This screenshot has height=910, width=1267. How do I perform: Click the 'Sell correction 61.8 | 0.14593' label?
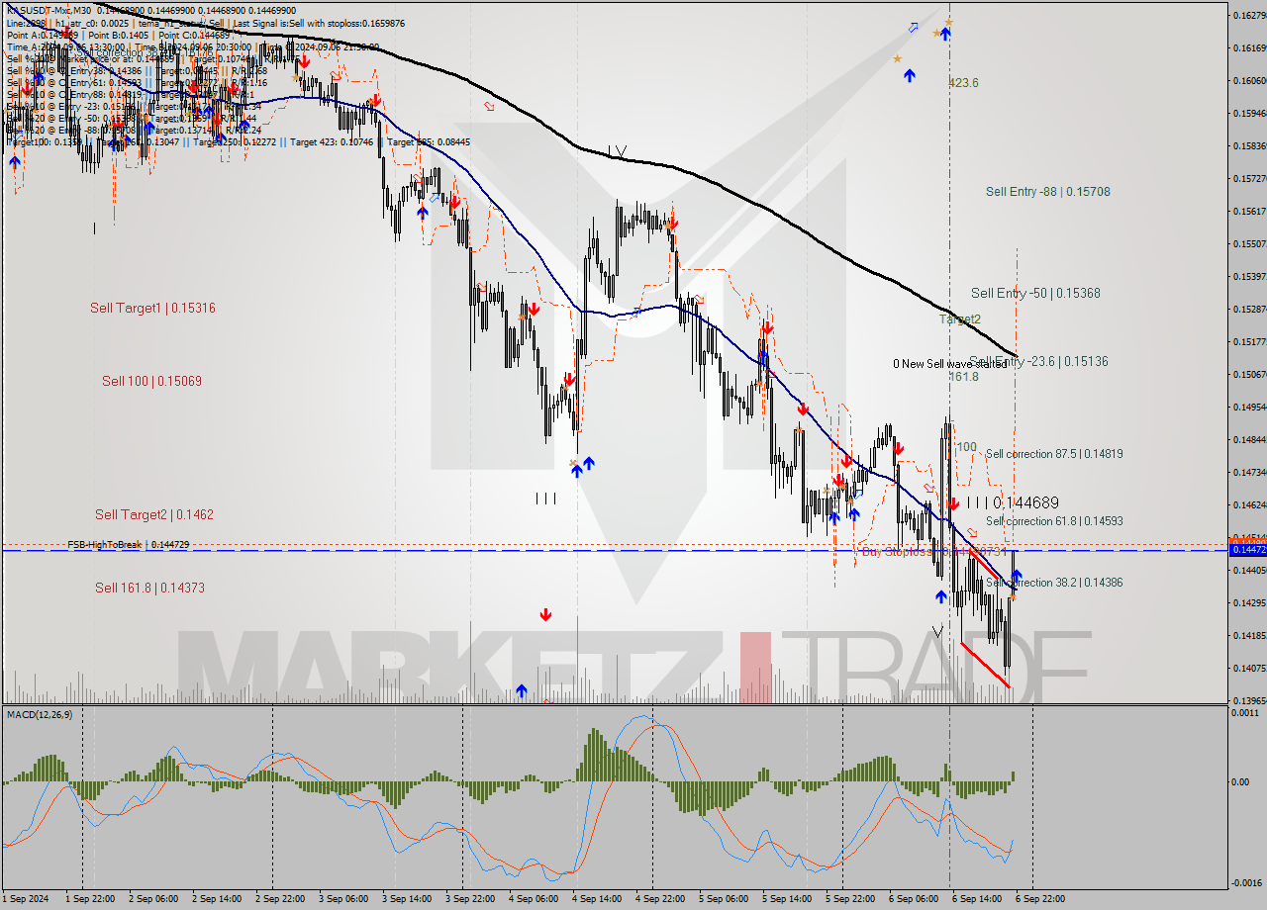tap(1054, 520)
